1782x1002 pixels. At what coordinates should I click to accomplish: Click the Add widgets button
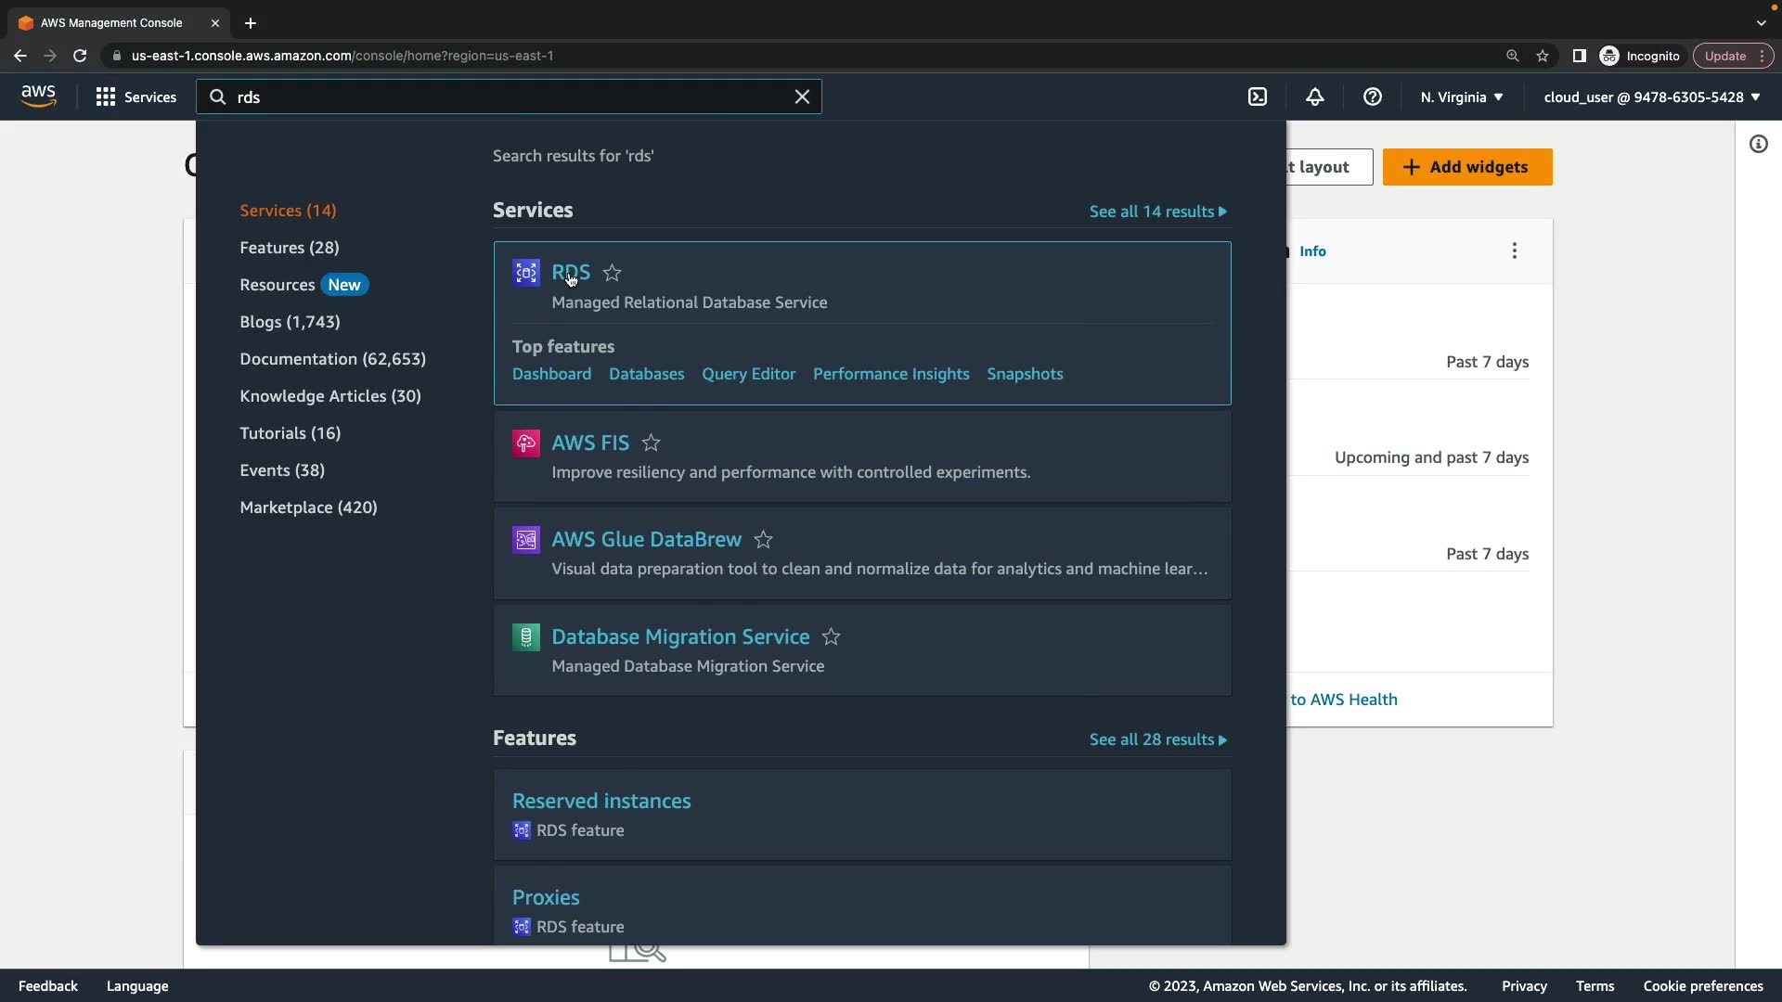(x=1466, y=167)
